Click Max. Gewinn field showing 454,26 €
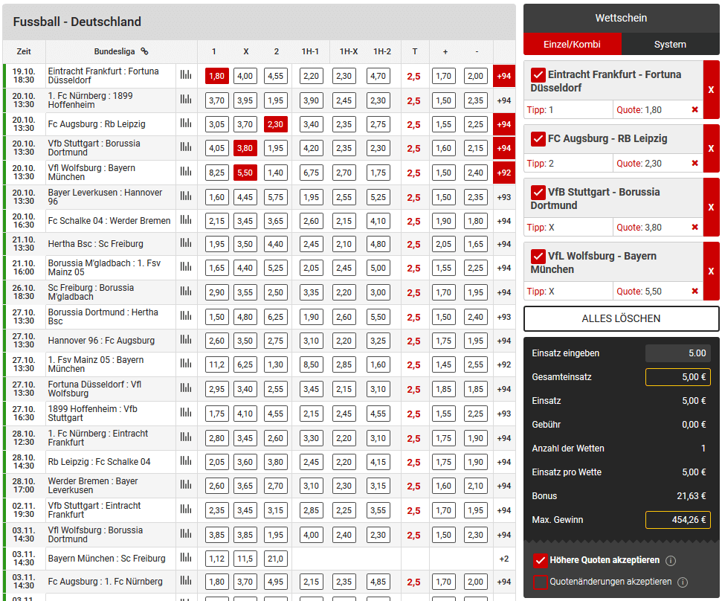 pyautogui.click(x=678, y=520)
